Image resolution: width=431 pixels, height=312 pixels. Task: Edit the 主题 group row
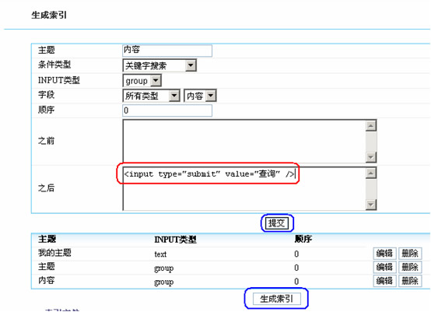[x=384, y=267]
